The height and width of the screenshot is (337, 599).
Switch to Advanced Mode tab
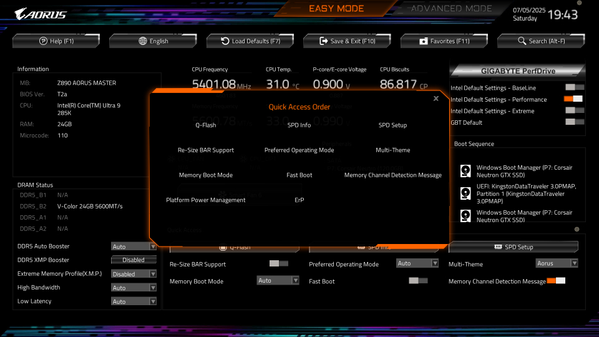[451, 9]
